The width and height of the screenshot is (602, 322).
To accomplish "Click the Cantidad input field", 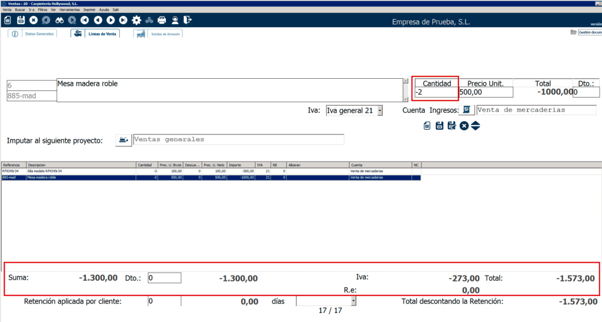I will (x=435, y=92).
